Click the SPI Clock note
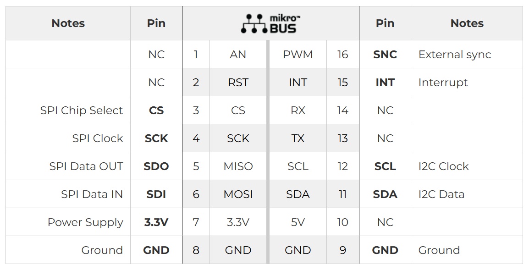The width and height of the screenshot is (529, 270). 98,138
